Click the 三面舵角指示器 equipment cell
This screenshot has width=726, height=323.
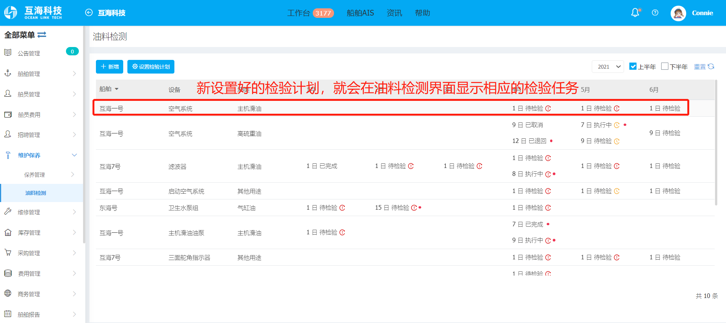189,258
